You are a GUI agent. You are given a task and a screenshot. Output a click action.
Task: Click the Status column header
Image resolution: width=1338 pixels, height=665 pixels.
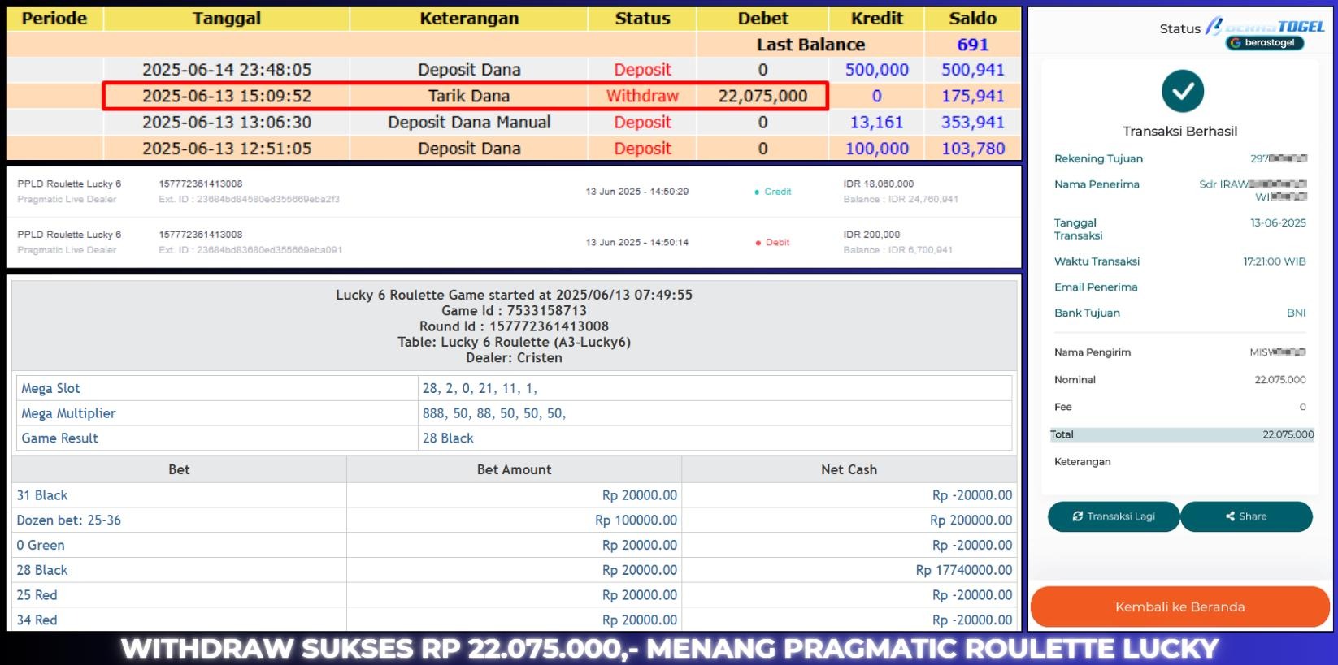(642, 19)
